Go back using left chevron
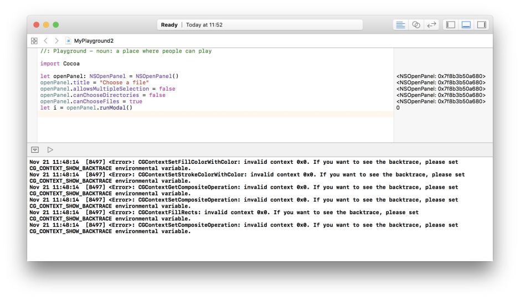The width and height of the screenshot is (520, 300). click(x=46, y=41)
